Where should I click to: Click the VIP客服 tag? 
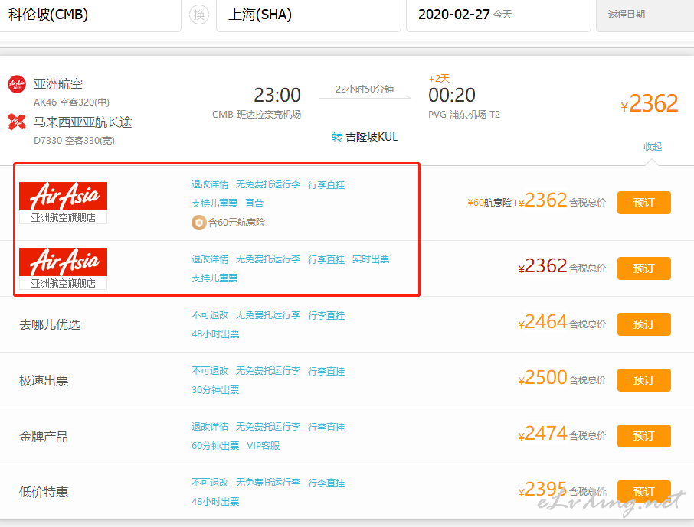(264, 446)
